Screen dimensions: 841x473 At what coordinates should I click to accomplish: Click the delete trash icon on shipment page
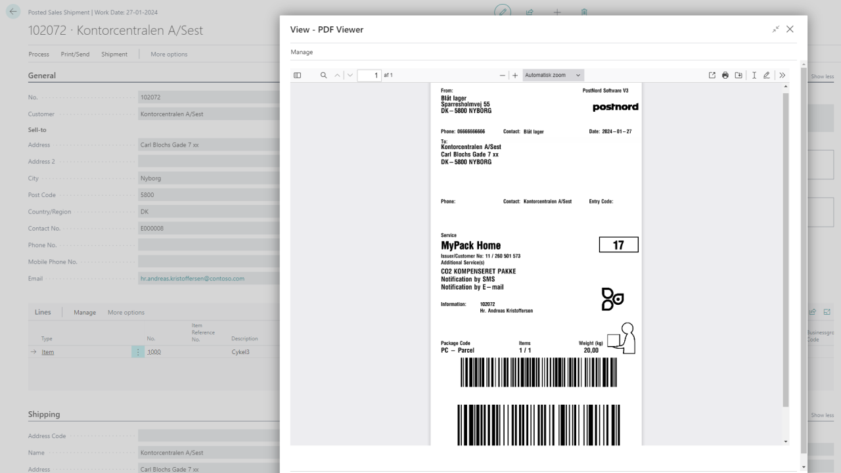coord(584,12)
